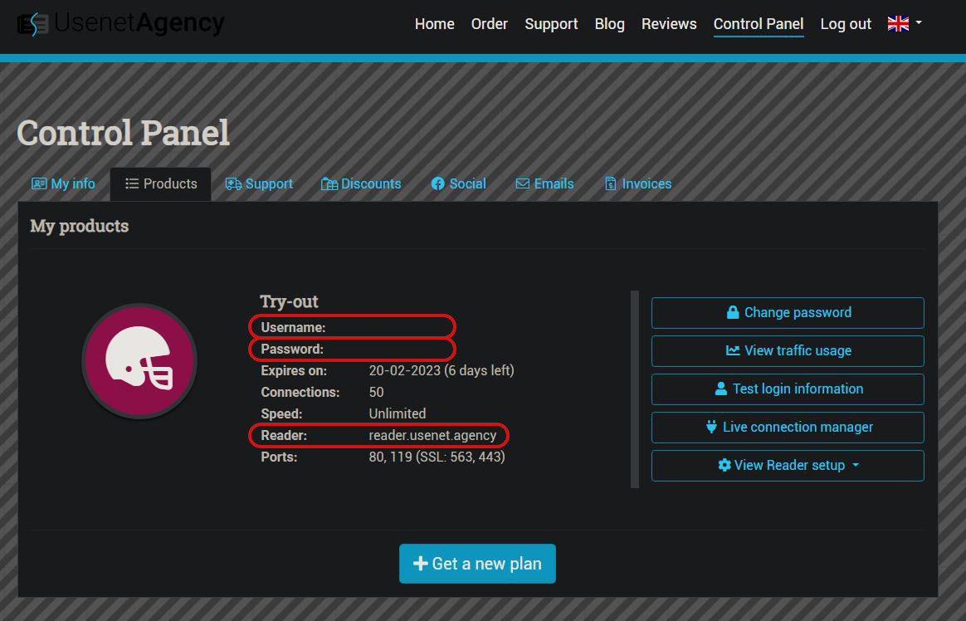Open View traffic usage
This screenshot has width=966, height=621.
[x=788, y=351]
